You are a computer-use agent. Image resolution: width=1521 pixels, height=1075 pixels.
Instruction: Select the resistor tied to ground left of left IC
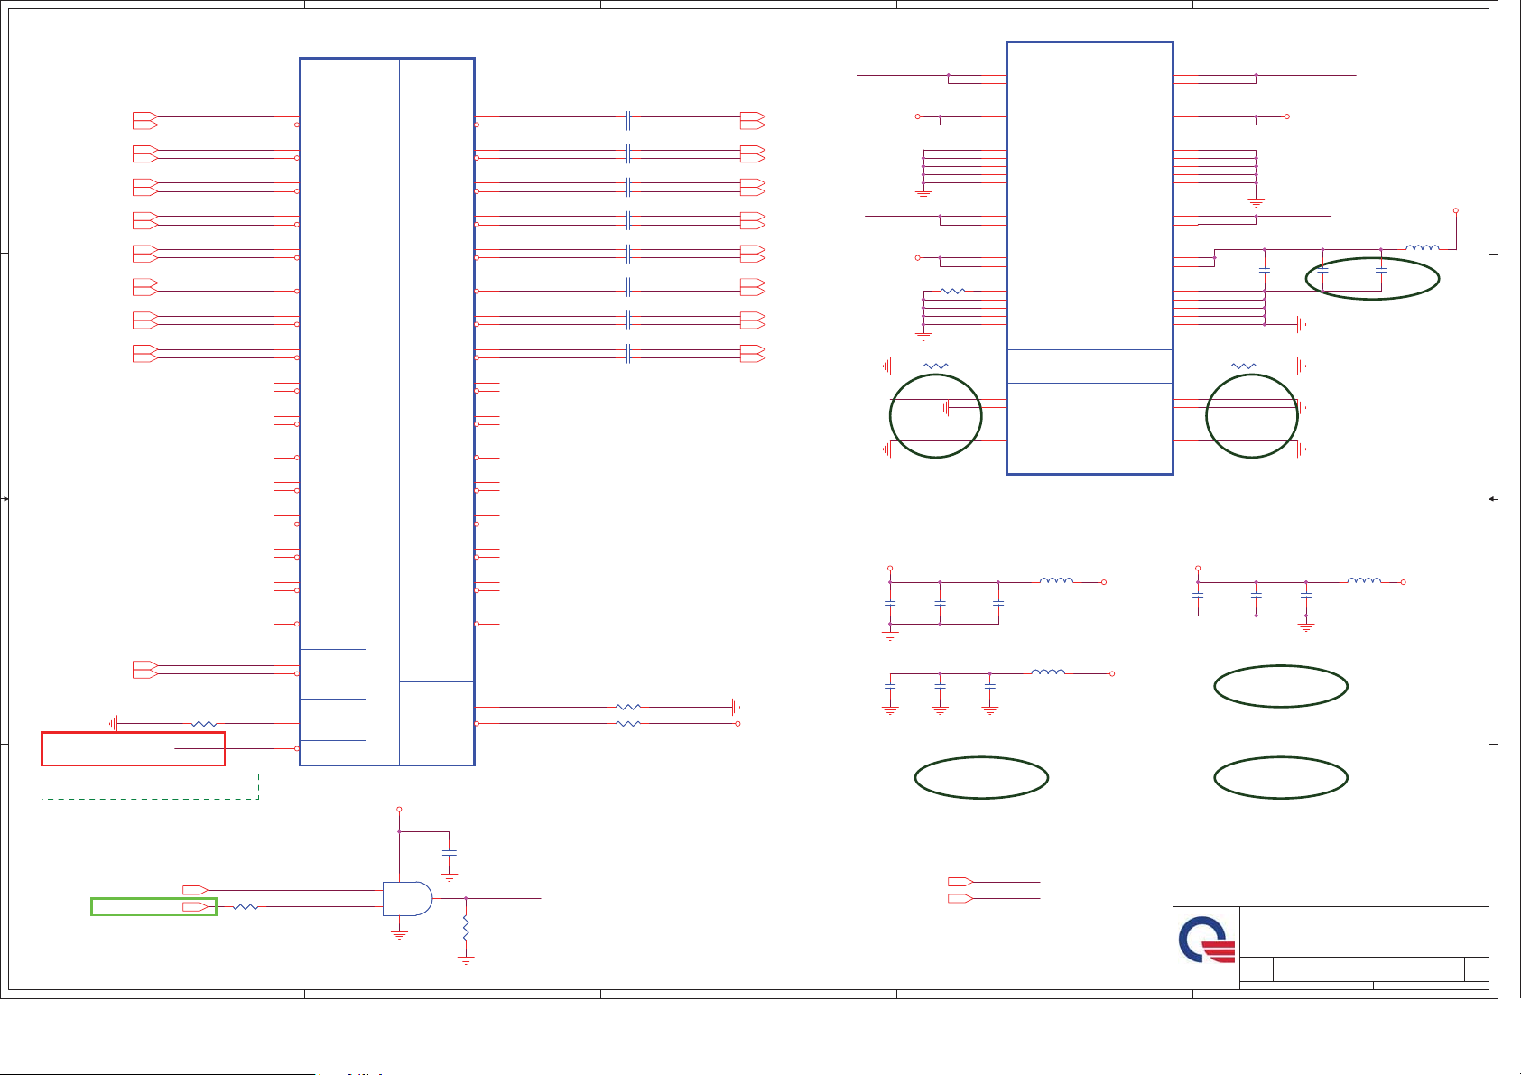(x=204, y=724)
